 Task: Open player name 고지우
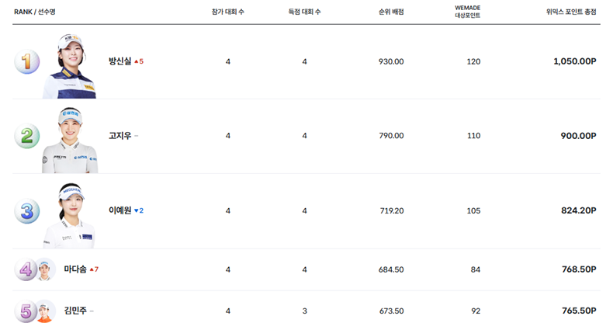click(119, 136)
